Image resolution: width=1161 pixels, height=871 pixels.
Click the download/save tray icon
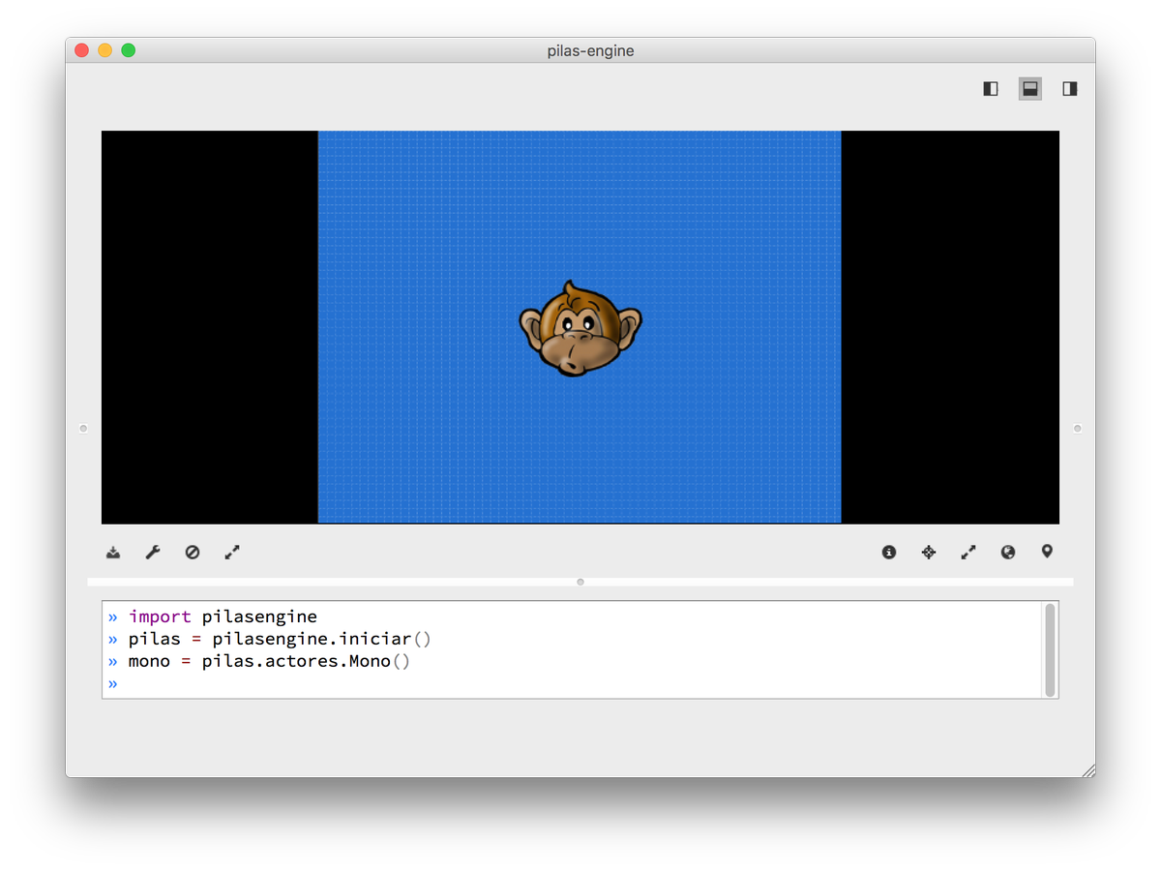pos(113,553)
